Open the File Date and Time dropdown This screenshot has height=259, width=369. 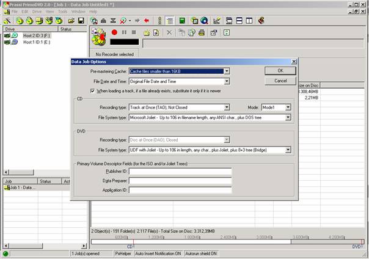227,81
